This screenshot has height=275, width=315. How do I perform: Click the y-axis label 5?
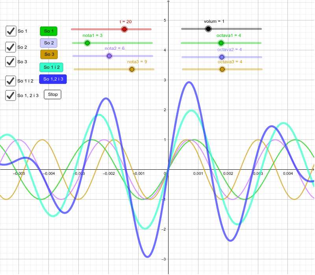pyautogui.click(x=165, y=20)
